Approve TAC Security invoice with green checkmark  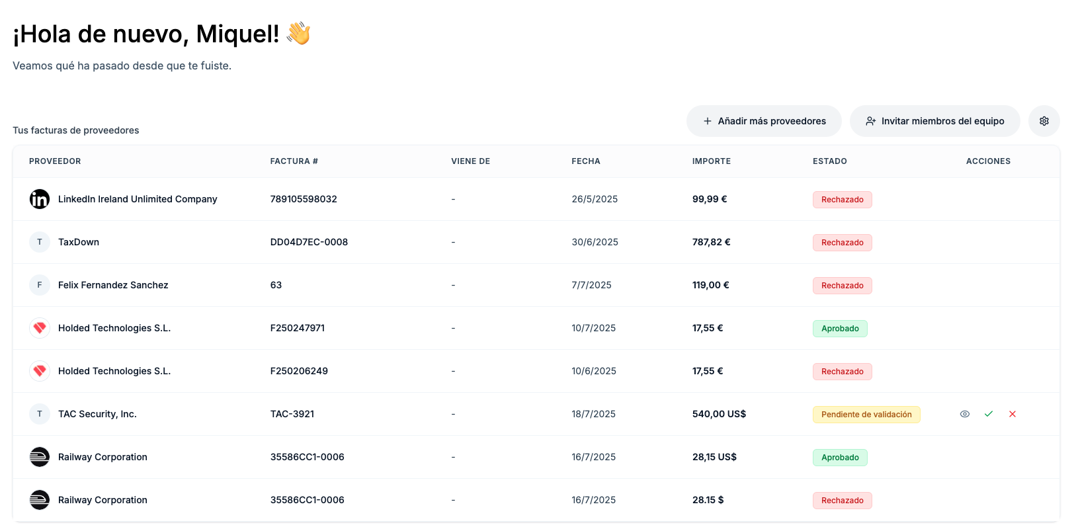click(x=989, y=414)
